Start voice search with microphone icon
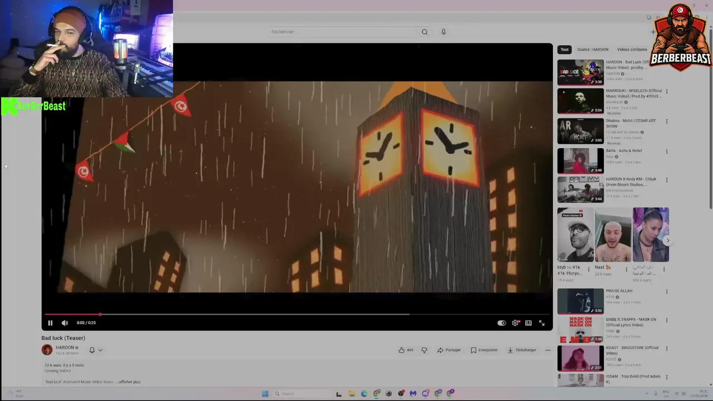 443,32
